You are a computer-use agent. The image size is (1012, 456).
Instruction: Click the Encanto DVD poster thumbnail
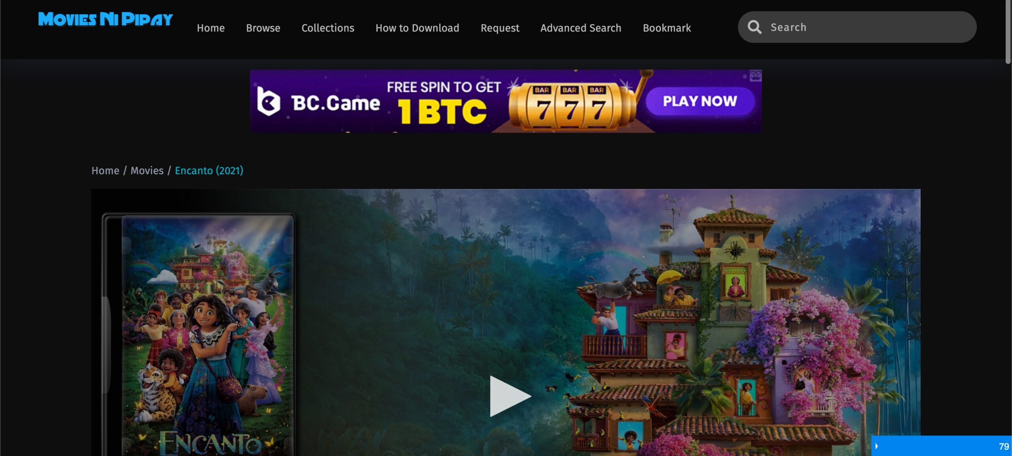click(x=198, y=334)
